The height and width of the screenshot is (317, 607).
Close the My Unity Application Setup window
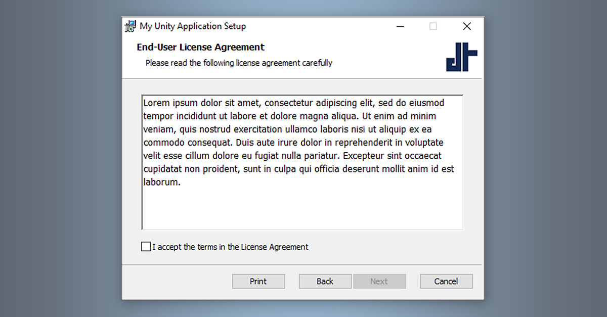pyautogui.click(x=467, y=26)
